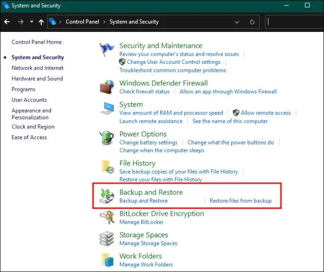
Task: Expand the address bar history dropdown
Action: 237,22
